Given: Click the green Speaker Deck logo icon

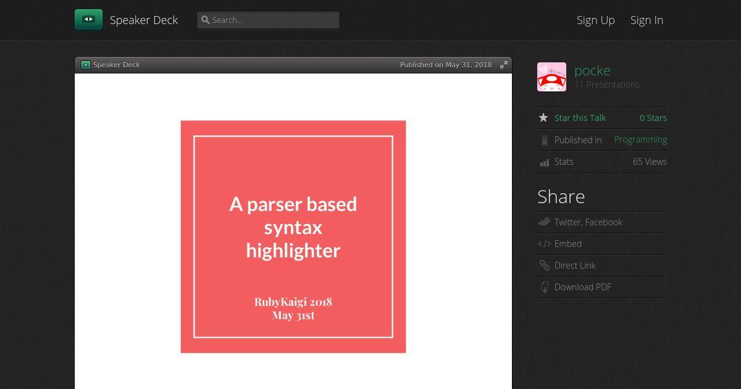Looking at the screenshot, I should point(88,20).
